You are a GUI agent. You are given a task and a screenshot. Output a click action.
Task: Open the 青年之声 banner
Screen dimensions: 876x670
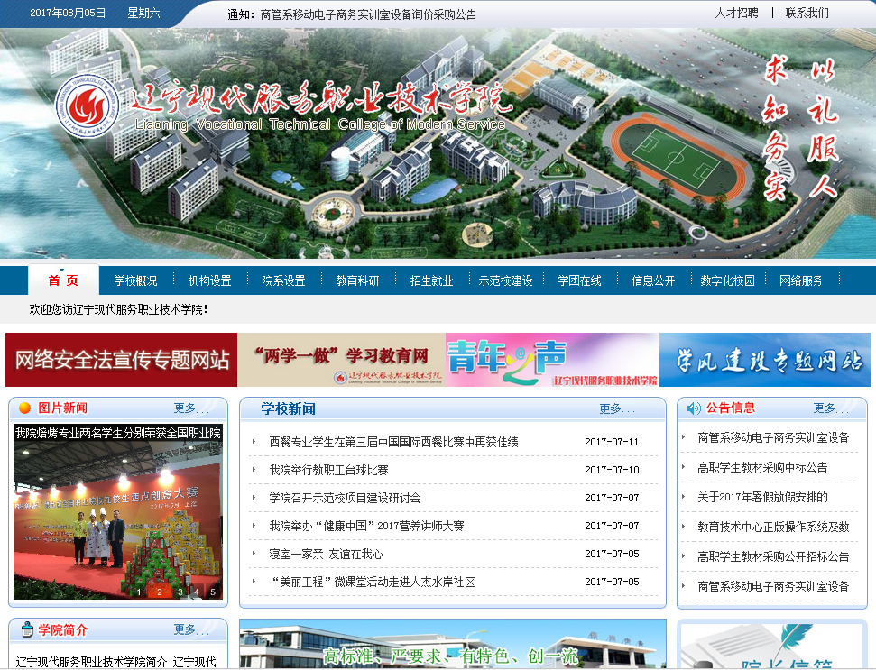[x=552, y=360]
